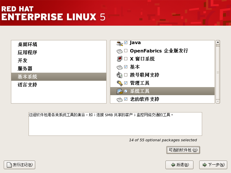
Task: Enable the X 窗口系统 checkbox
Action: pos(126,59)
